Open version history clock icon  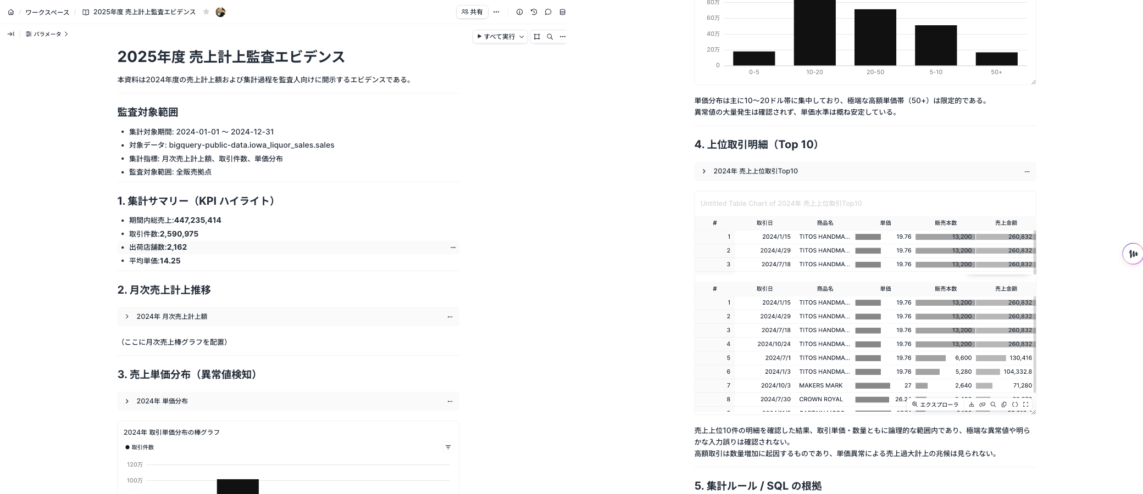pyautogui.click(x=534, y=12)
